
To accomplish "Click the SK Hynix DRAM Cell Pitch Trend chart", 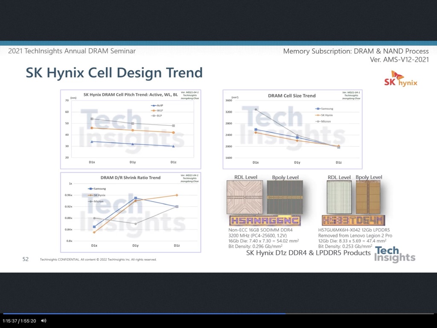I will (130, 129).
